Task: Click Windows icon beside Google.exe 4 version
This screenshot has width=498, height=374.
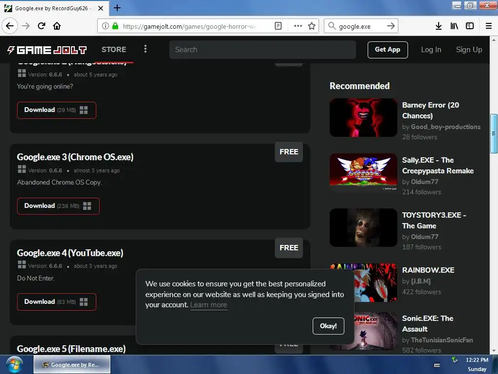Action: click(x=22, y=264)
